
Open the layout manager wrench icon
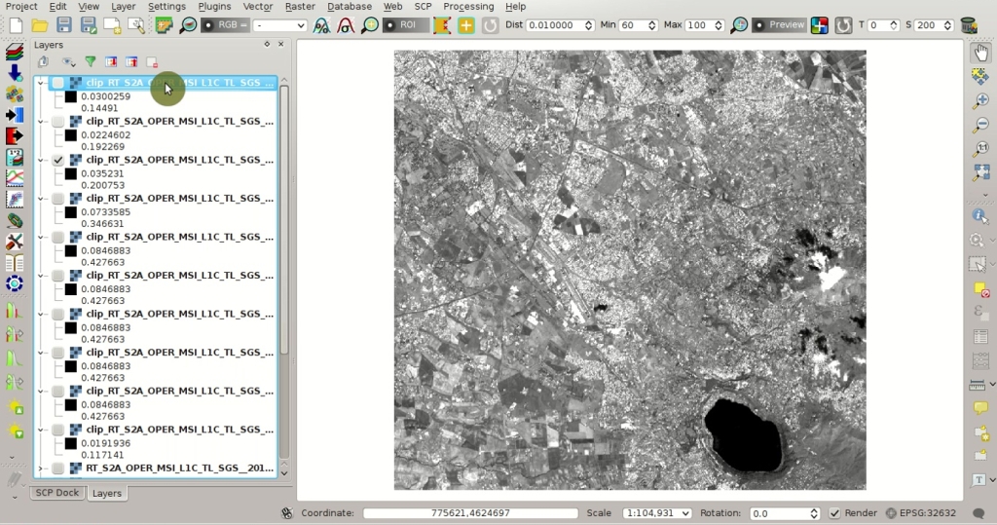point(136,25)
